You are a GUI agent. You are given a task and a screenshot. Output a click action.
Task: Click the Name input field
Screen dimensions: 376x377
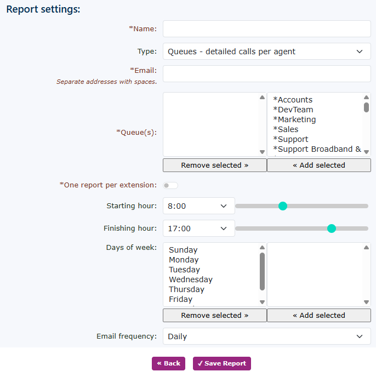pyautogui.click(x=266, y=29)
